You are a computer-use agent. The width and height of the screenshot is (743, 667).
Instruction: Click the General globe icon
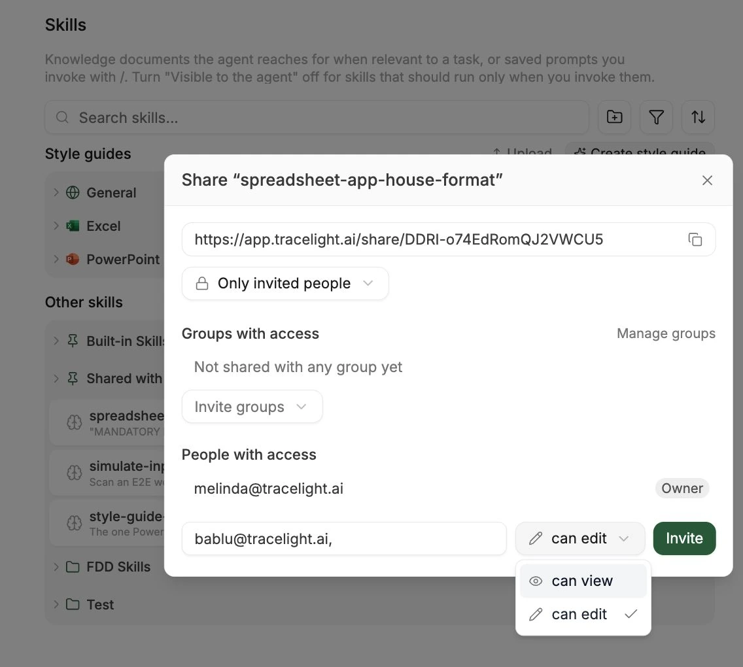(x=73, y=192)
